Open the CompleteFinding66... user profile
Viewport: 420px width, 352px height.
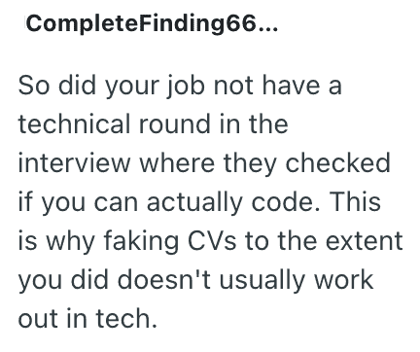tap(152, 24)
